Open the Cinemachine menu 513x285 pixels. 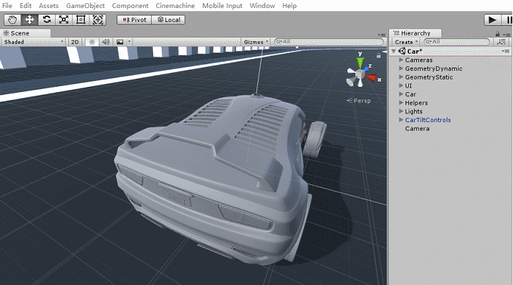click(175, 5)
